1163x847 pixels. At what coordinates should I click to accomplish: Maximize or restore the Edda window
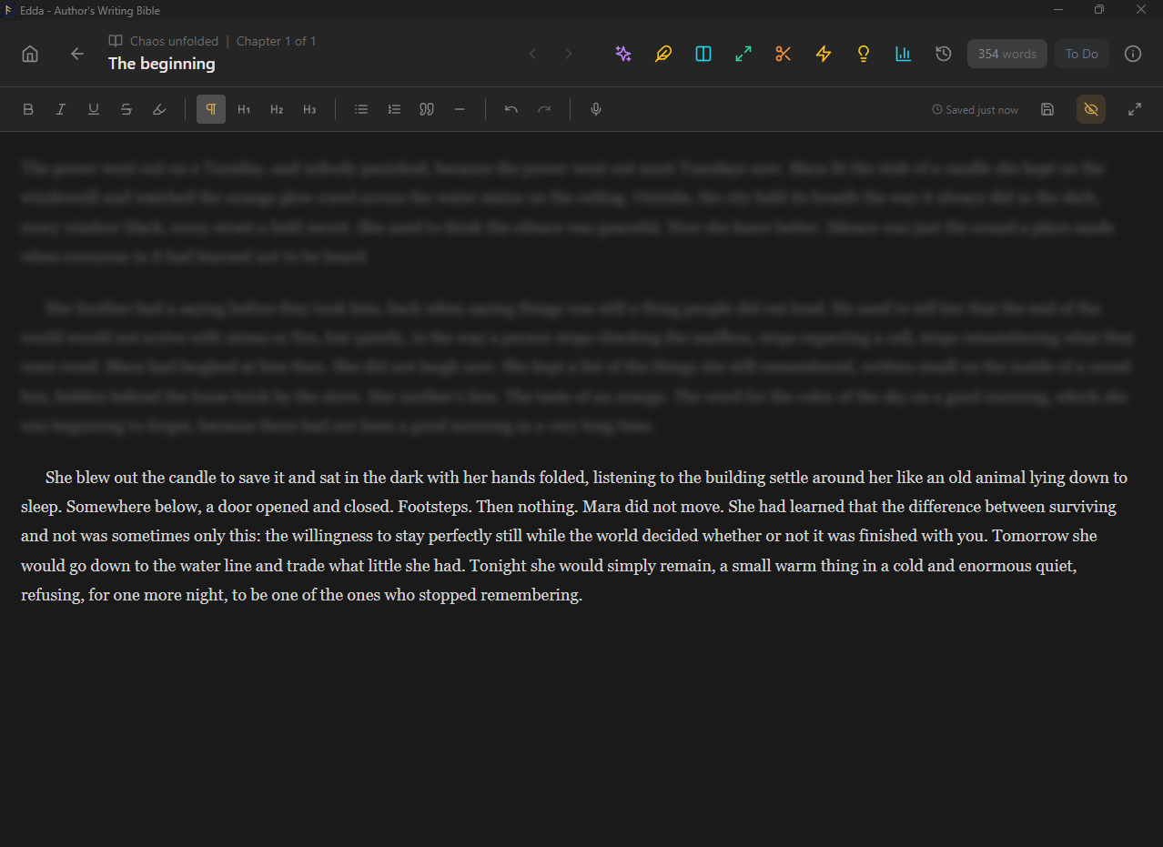(x=1099, y=9)
